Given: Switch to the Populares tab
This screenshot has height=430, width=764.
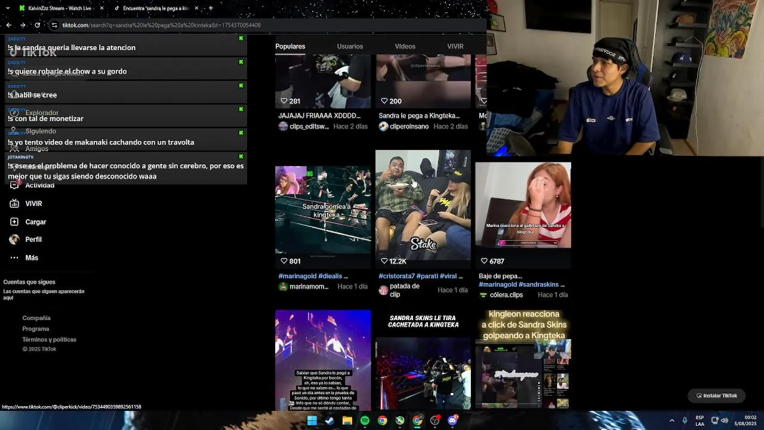Looking at the screenshot, I should (x=290, y=47).
